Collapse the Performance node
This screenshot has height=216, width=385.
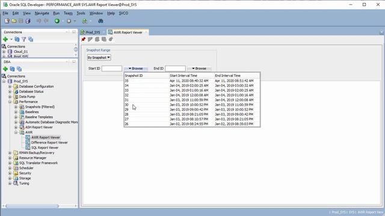click(x=10, y=102)
